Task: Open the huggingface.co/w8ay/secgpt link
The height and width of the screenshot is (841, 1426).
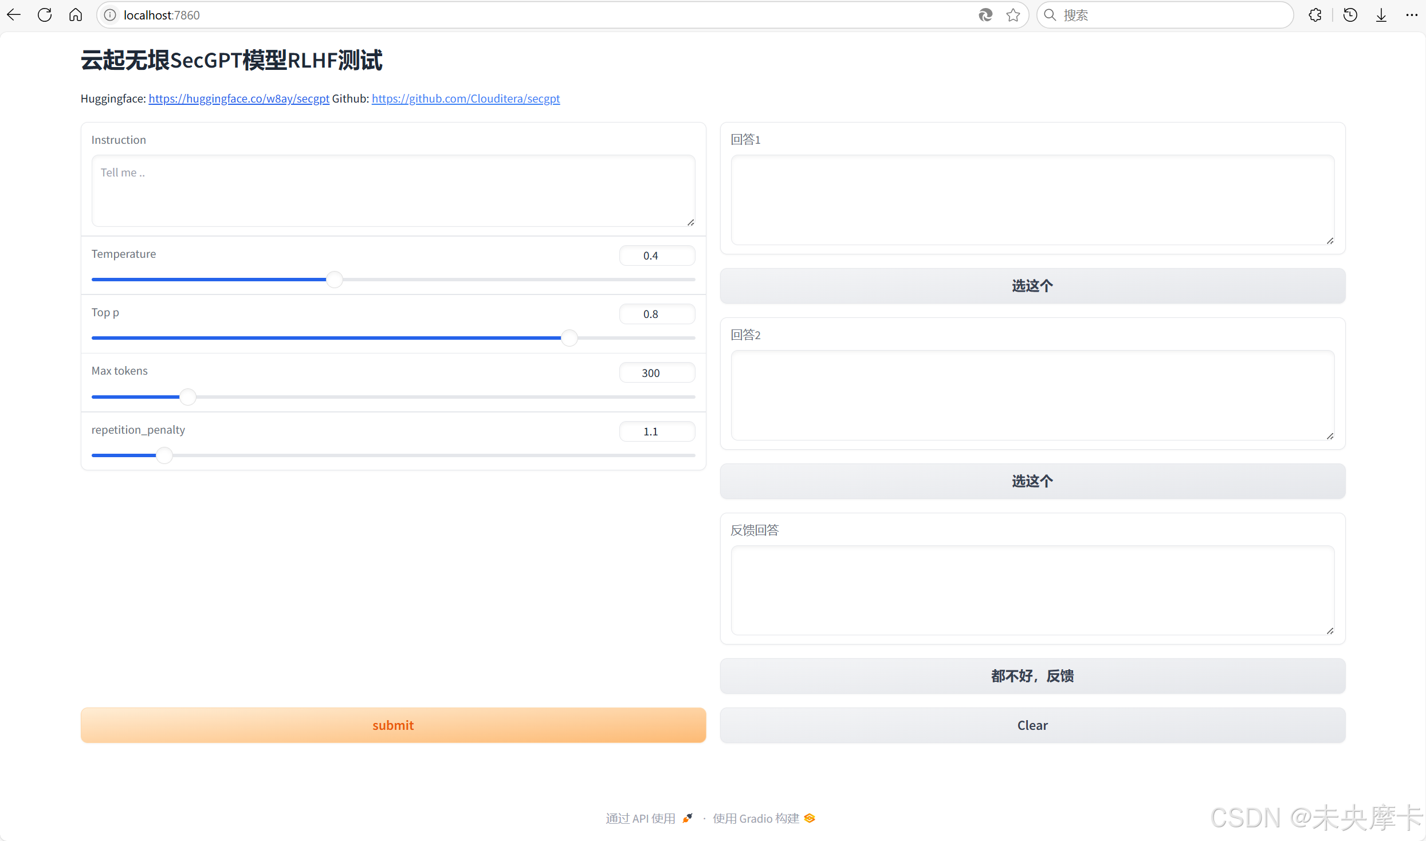Action: pos(238,99)
